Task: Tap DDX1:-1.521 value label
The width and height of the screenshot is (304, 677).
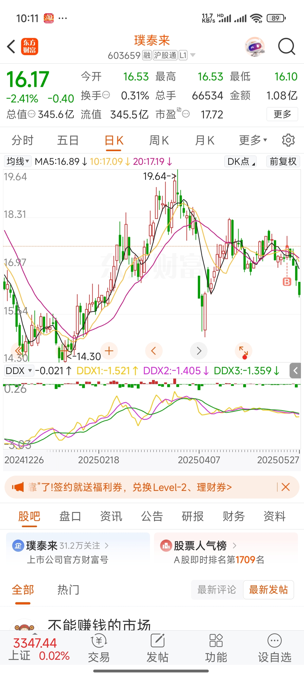Action: 107,371
